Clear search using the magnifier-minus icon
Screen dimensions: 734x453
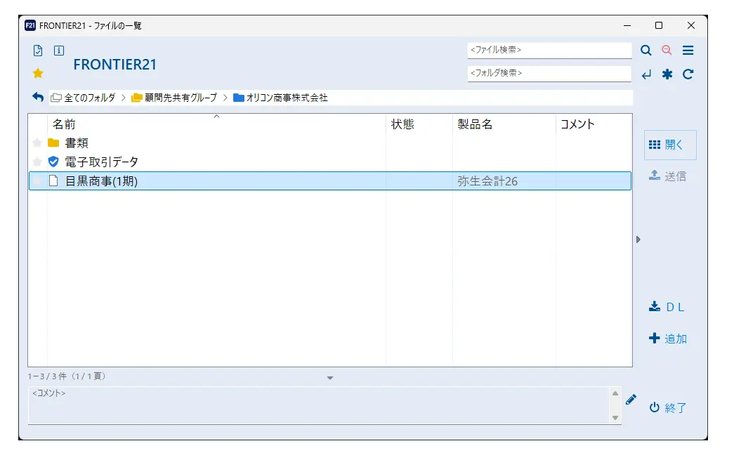pos(667,50)
